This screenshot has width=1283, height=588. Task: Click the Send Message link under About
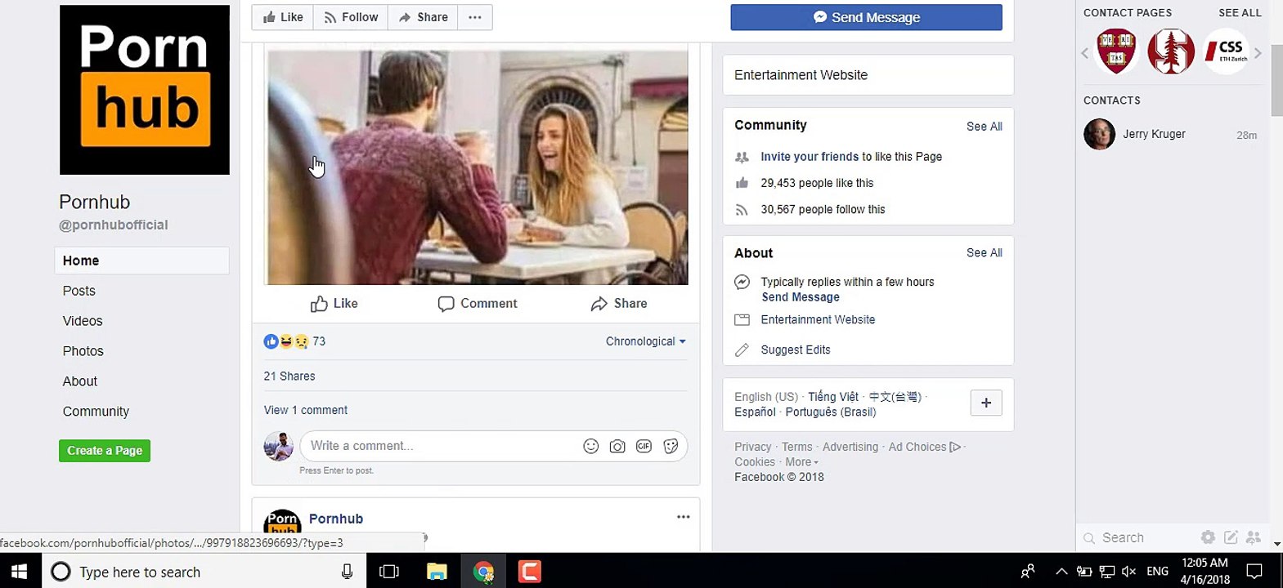coord(801,297)
